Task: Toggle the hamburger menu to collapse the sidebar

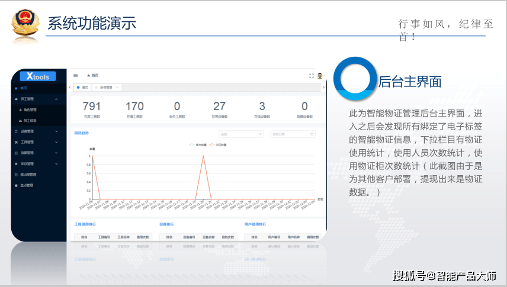Action: [76, 76]
